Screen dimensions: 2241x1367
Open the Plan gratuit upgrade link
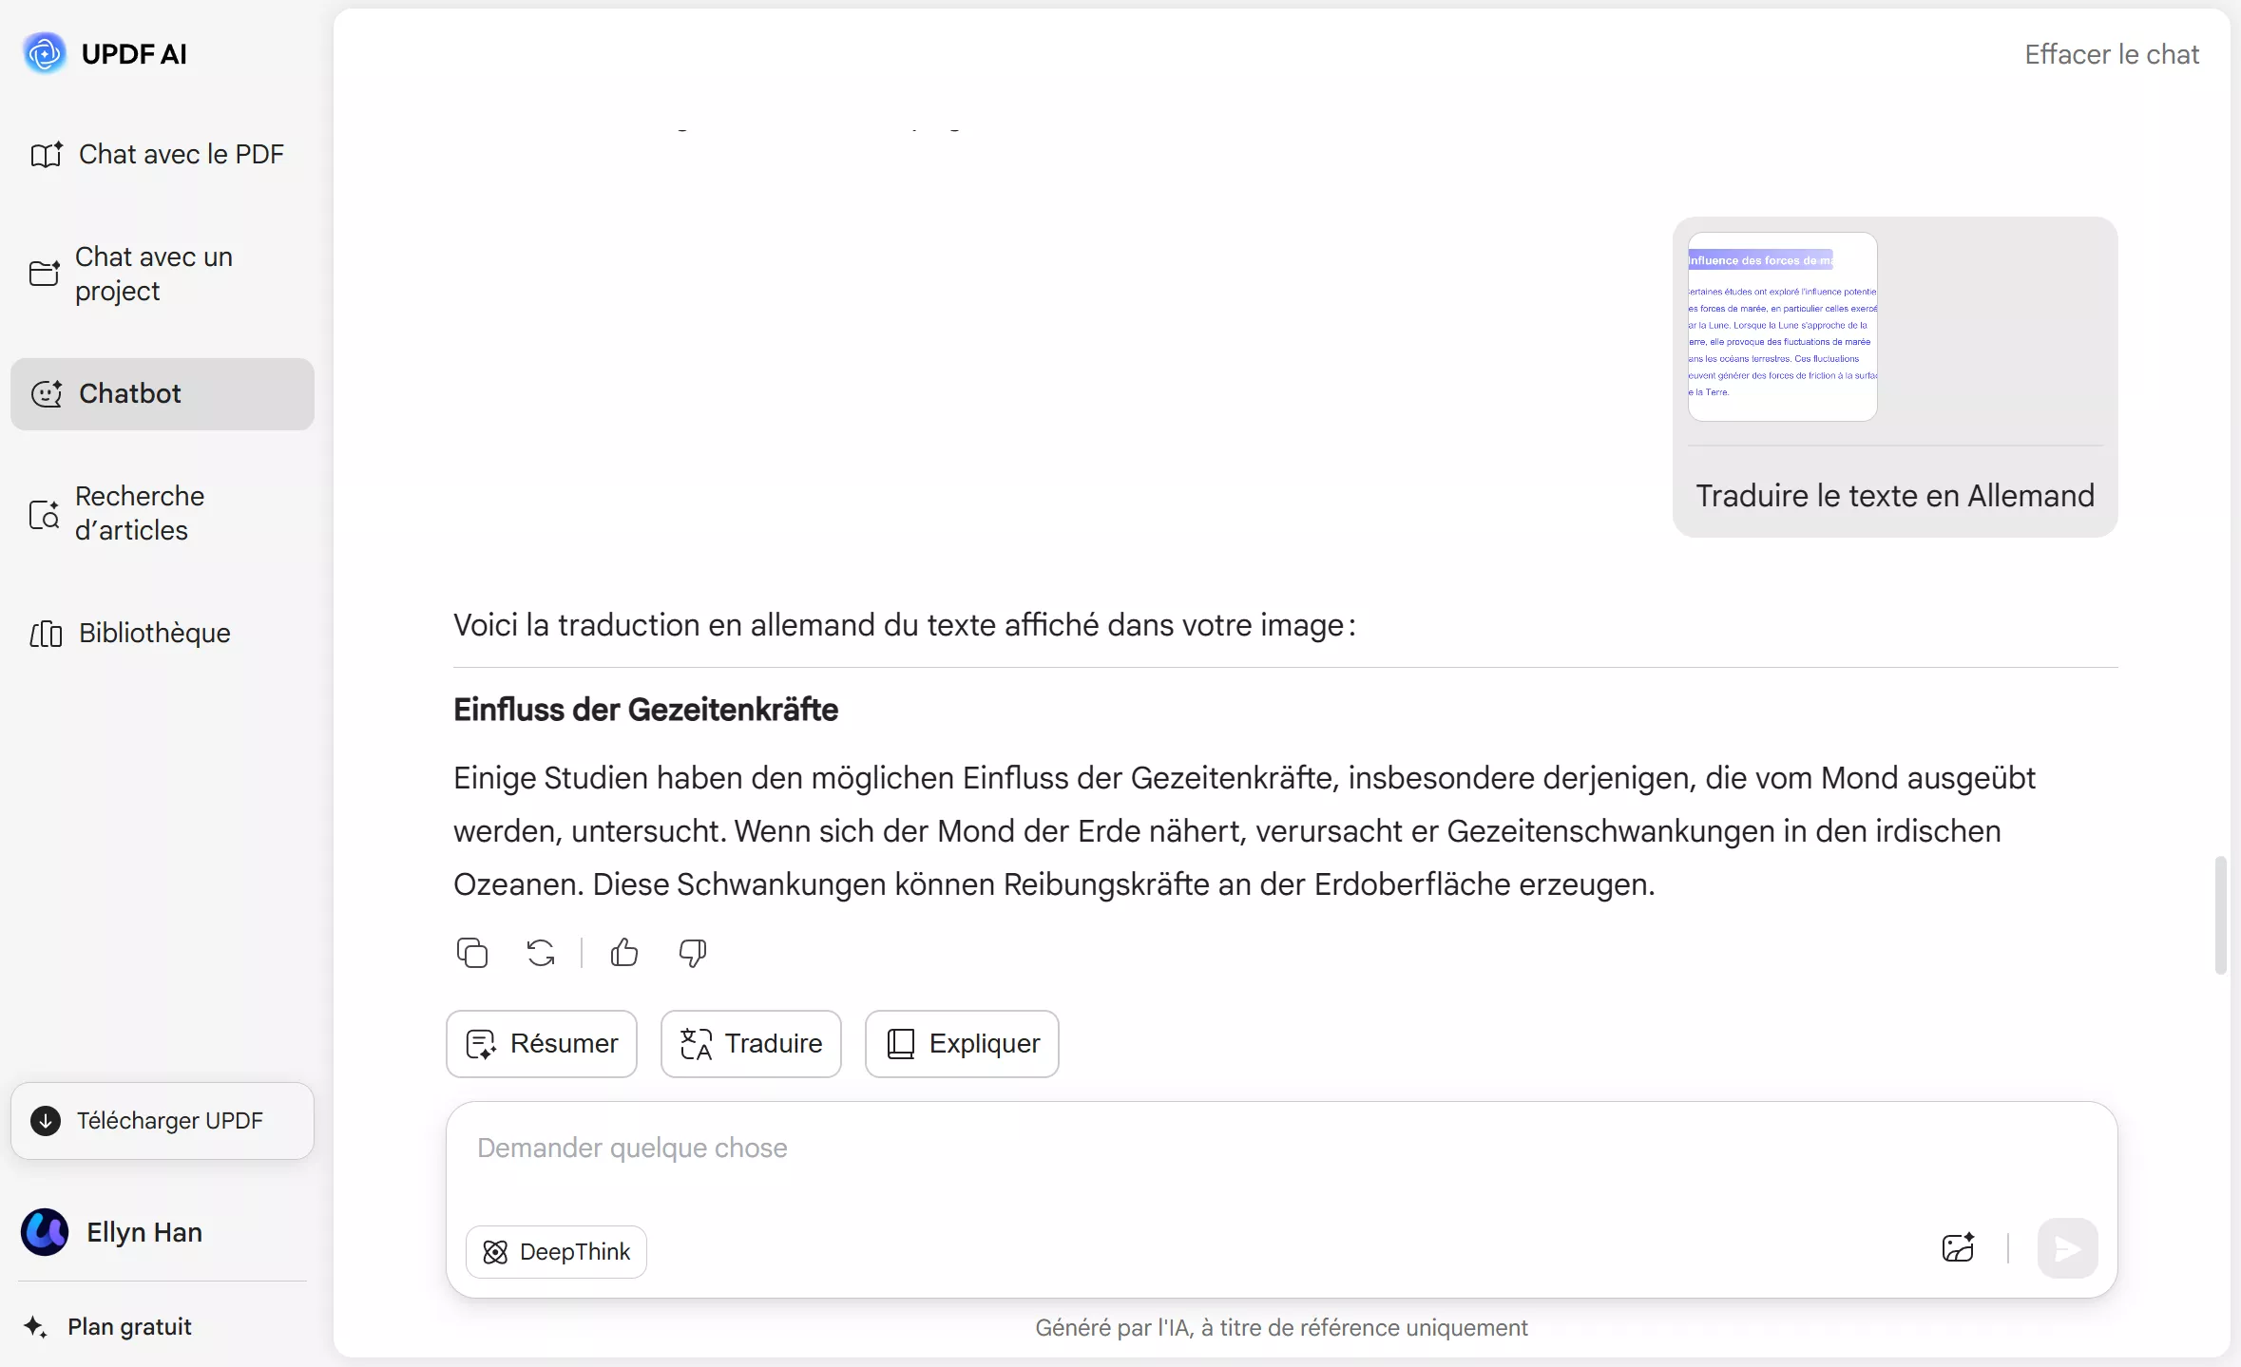(132, 1326)
